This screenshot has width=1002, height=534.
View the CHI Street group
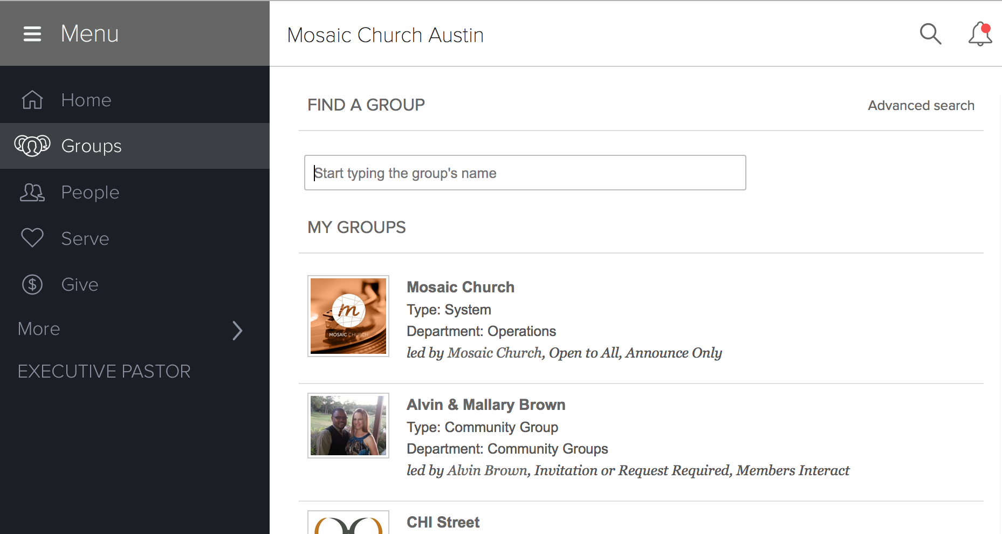coord(443,522)
